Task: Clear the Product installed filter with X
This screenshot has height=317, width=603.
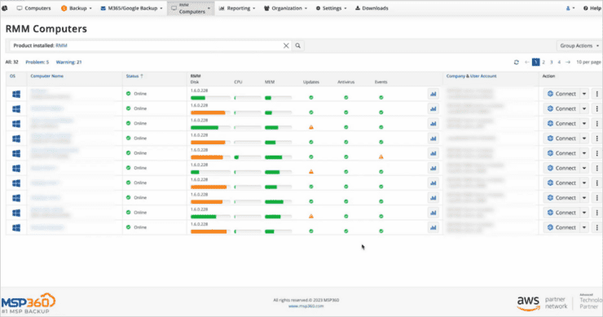Action: click(x=286, y=46)
